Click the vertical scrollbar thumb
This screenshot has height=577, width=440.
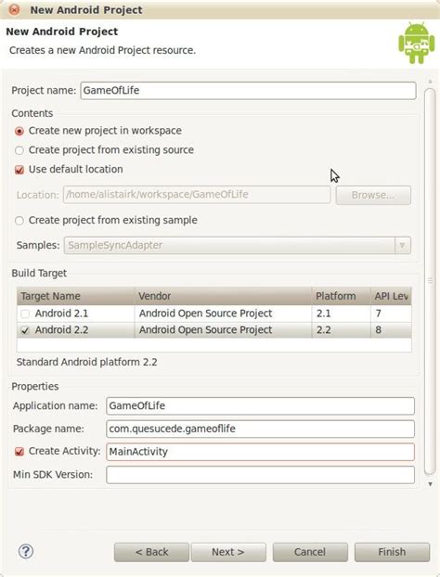(x=430, y=281)
